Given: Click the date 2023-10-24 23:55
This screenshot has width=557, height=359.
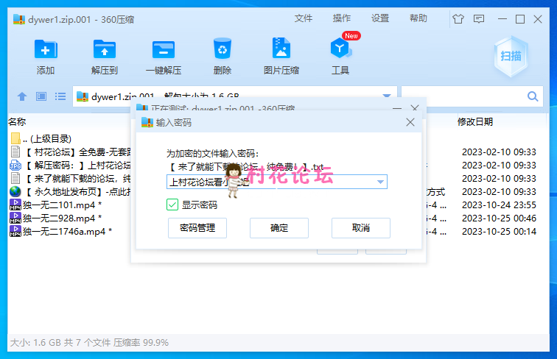Looking at the screenshot, I should coord(499,205).
